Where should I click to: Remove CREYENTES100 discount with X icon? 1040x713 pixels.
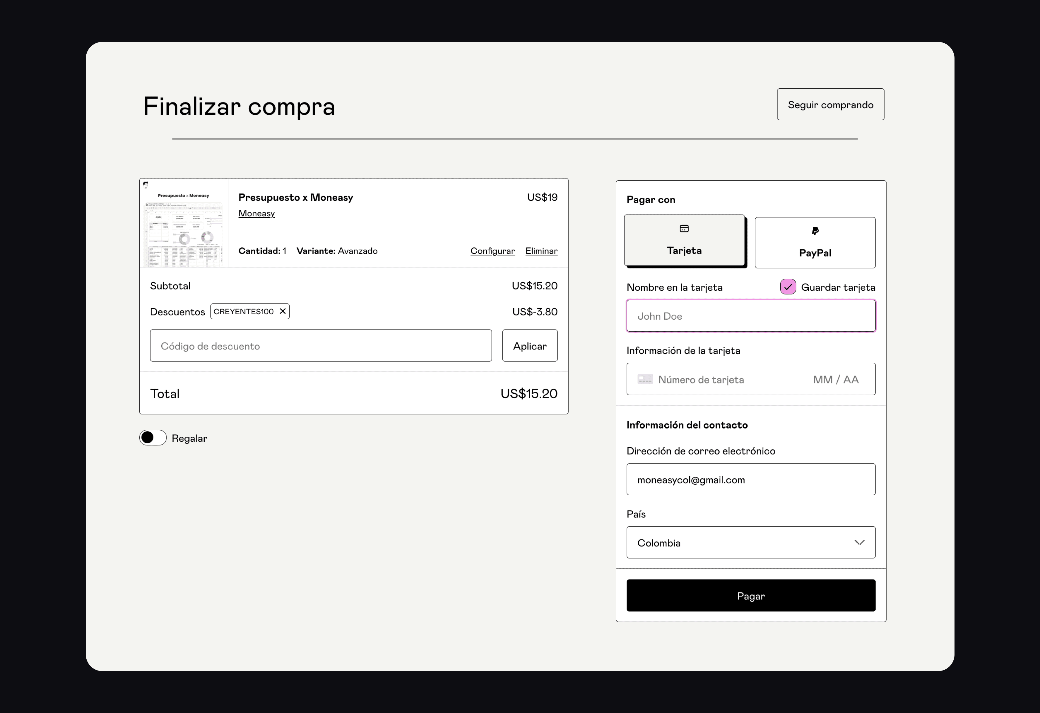coord(282,311)
